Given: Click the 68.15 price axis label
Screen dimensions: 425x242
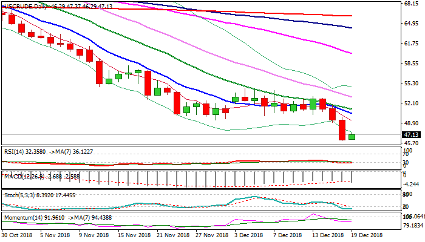Looking at the screenshot, I should [x=412, y=3].
